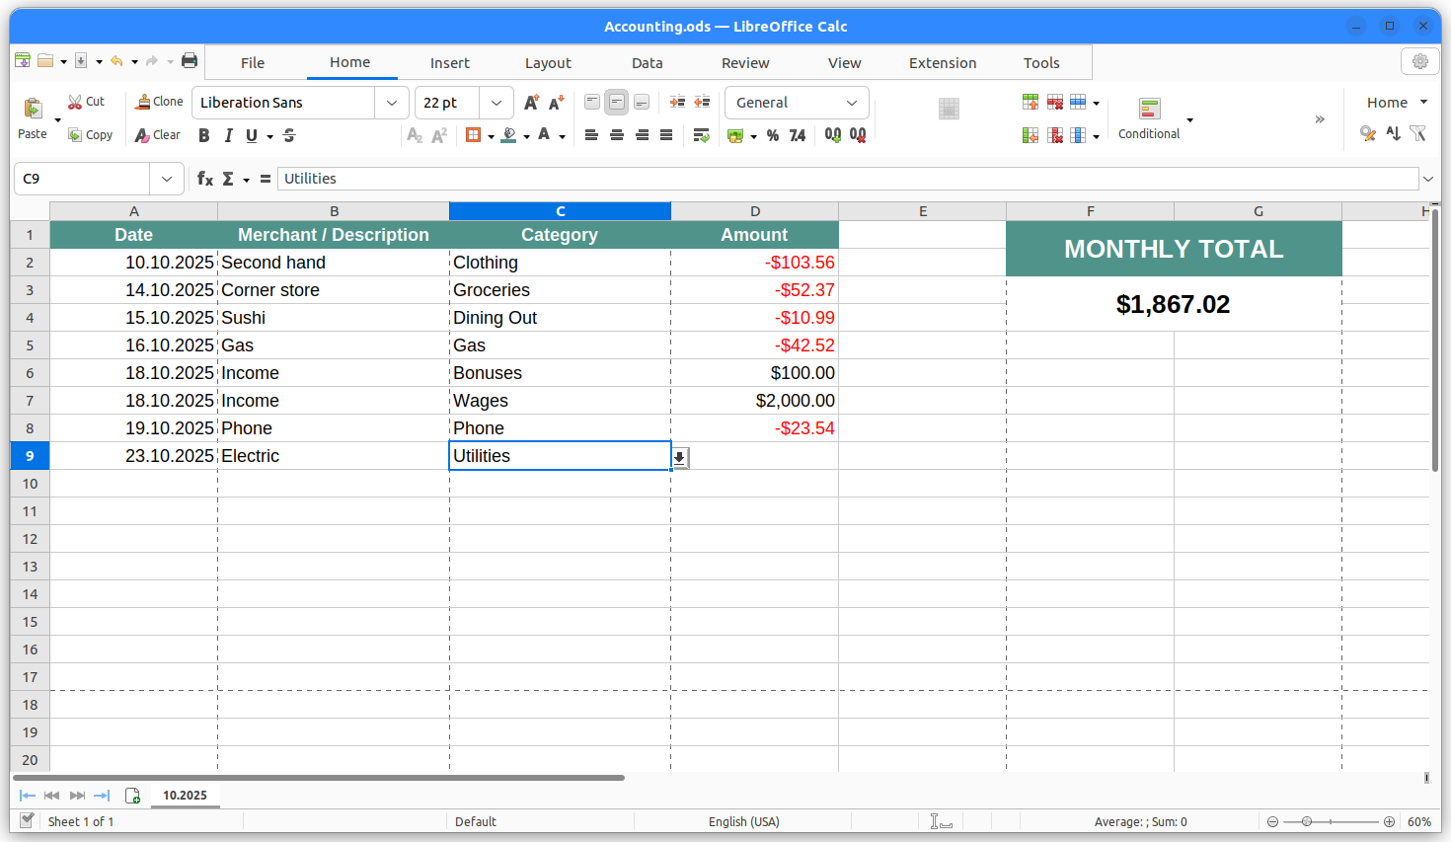Click the Insert Rows Above icon
Image resolution: width=1451 pixels, height=842 pixels.
click(x=1030, y=102)
